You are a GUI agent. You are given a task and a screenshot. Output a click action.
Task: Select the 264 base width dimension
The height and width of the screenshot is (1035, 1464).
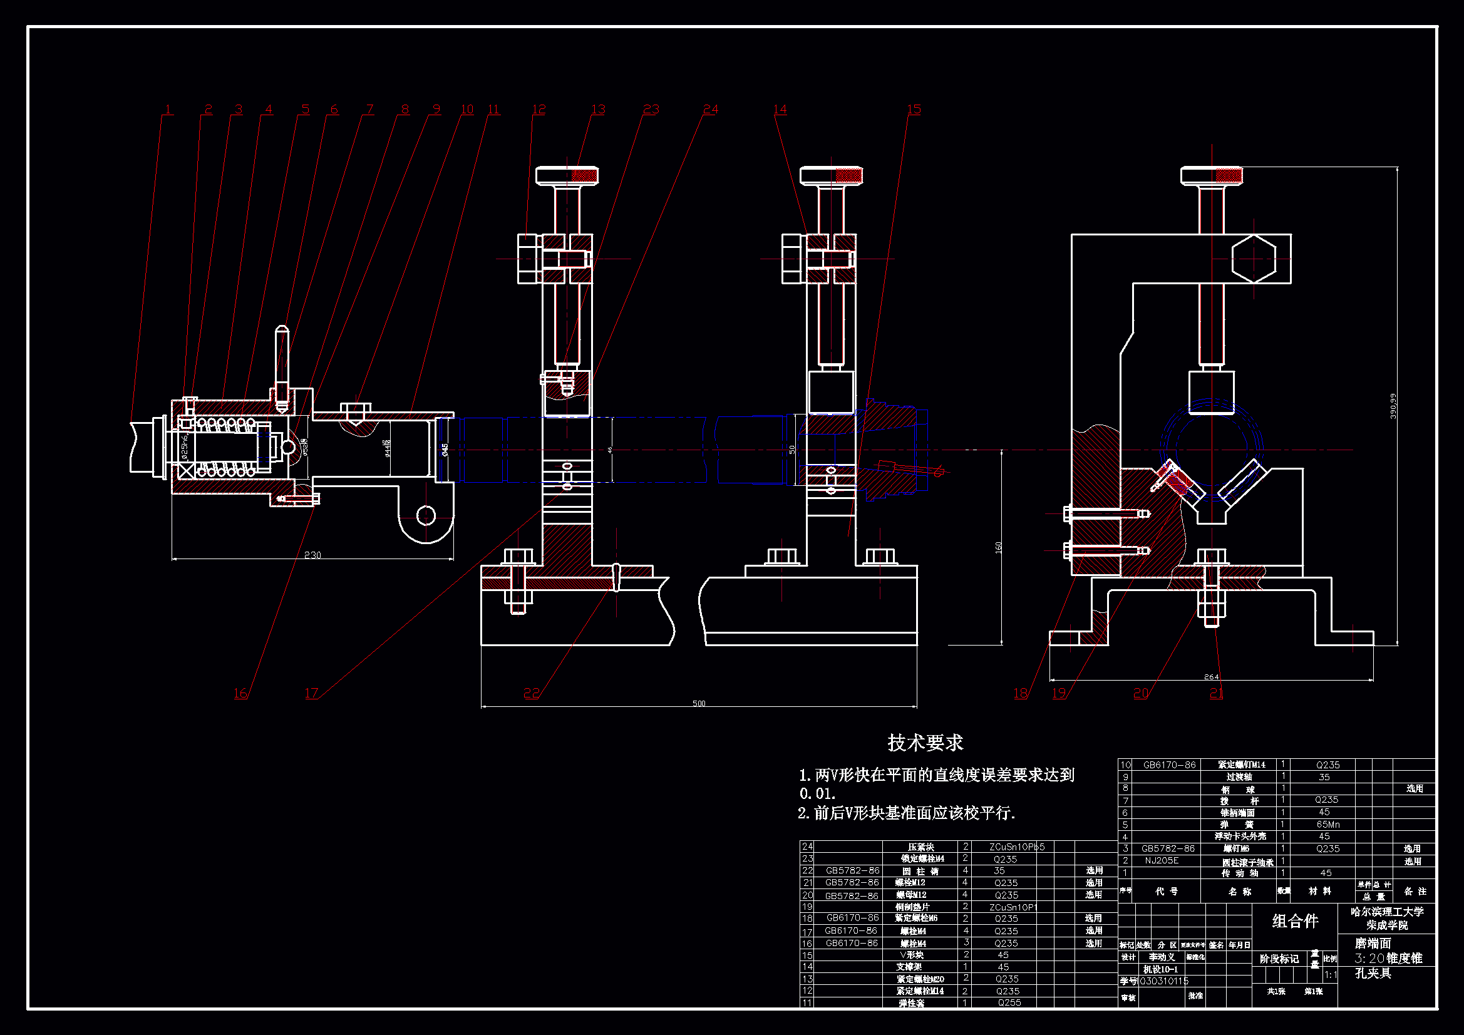tap(1211, 677)
